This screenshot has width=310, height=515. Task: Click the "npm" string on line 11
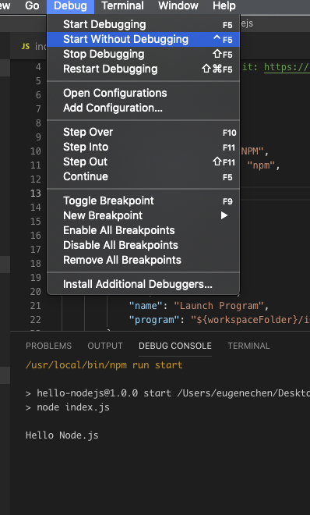click(x=261, y=165)
